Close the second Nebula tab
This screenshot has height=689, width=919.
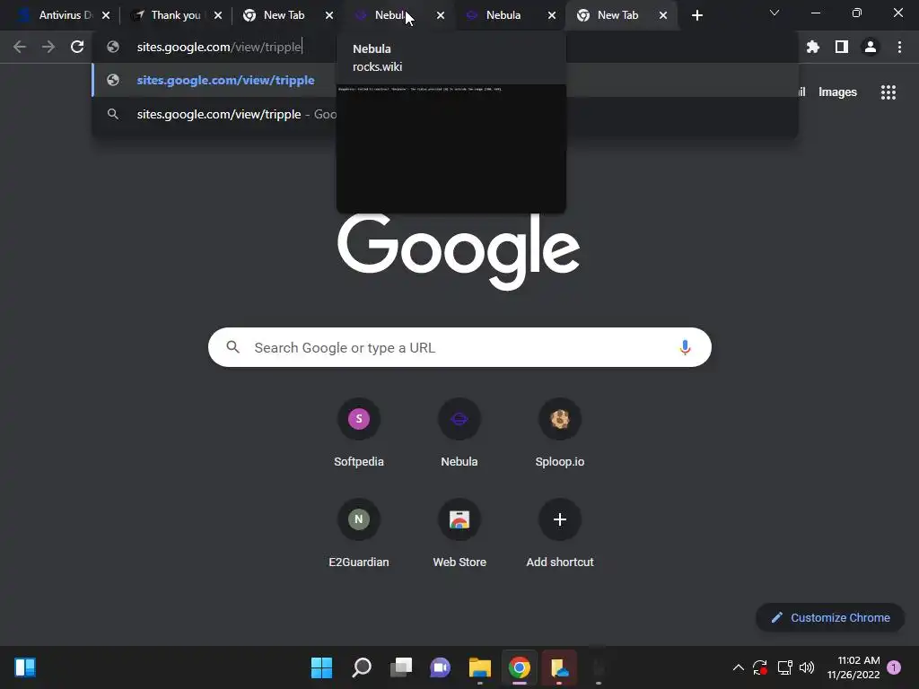coord(552,15)
